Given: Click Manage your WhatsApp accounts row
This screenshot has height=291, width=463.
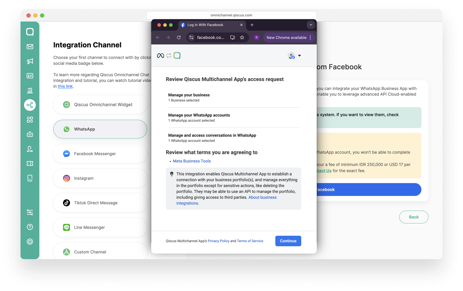Looking at the screenshot, I should [233, 118].
